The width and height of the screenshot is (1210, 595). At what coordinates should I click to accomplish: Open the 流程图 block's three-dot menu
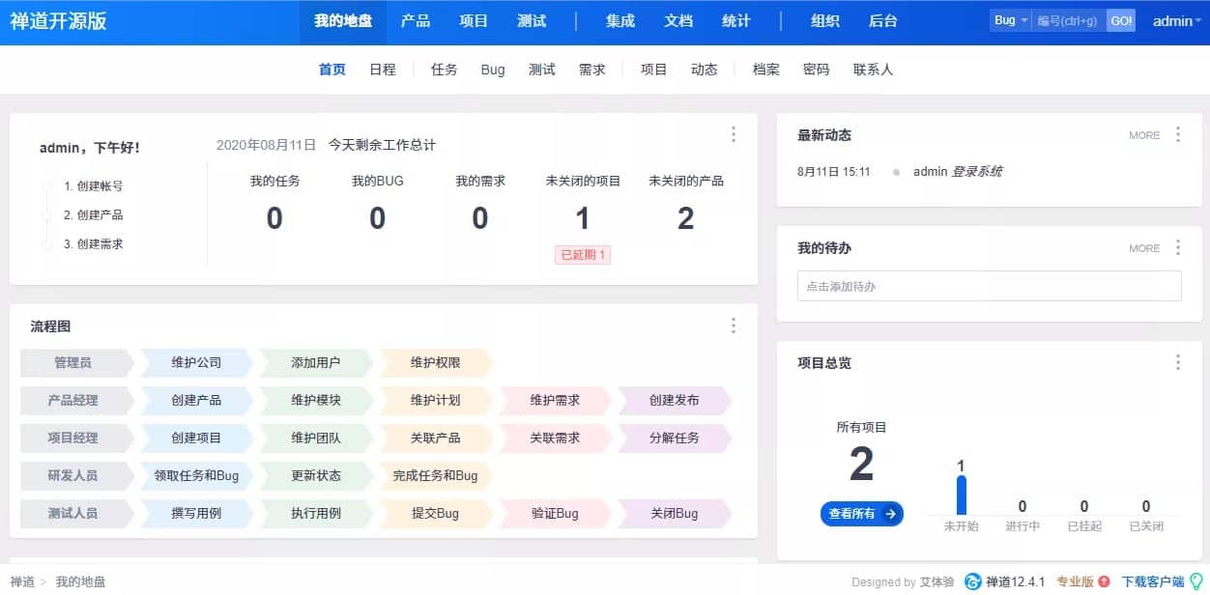(x=734, y=326)
